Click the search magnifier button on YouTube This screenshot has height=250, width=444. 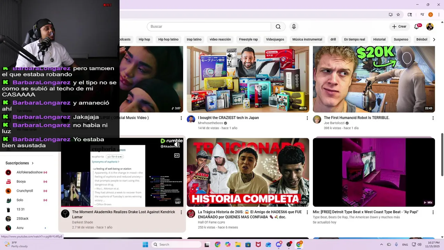[x=278, y=27]
